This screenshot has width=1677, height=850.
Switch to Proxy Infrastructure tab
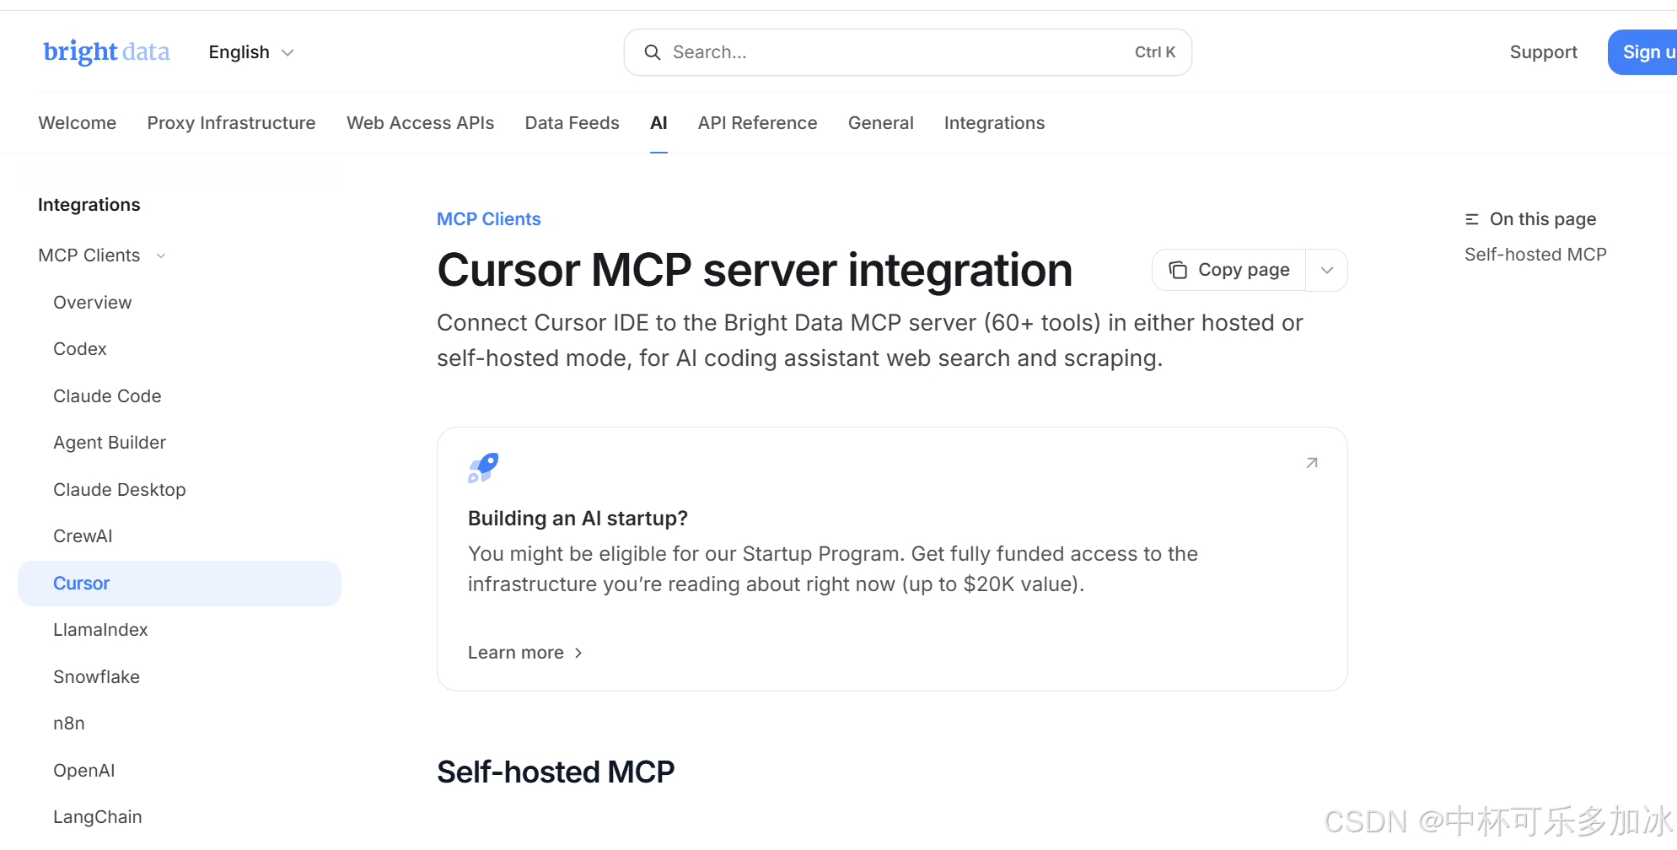coord(232,123)
